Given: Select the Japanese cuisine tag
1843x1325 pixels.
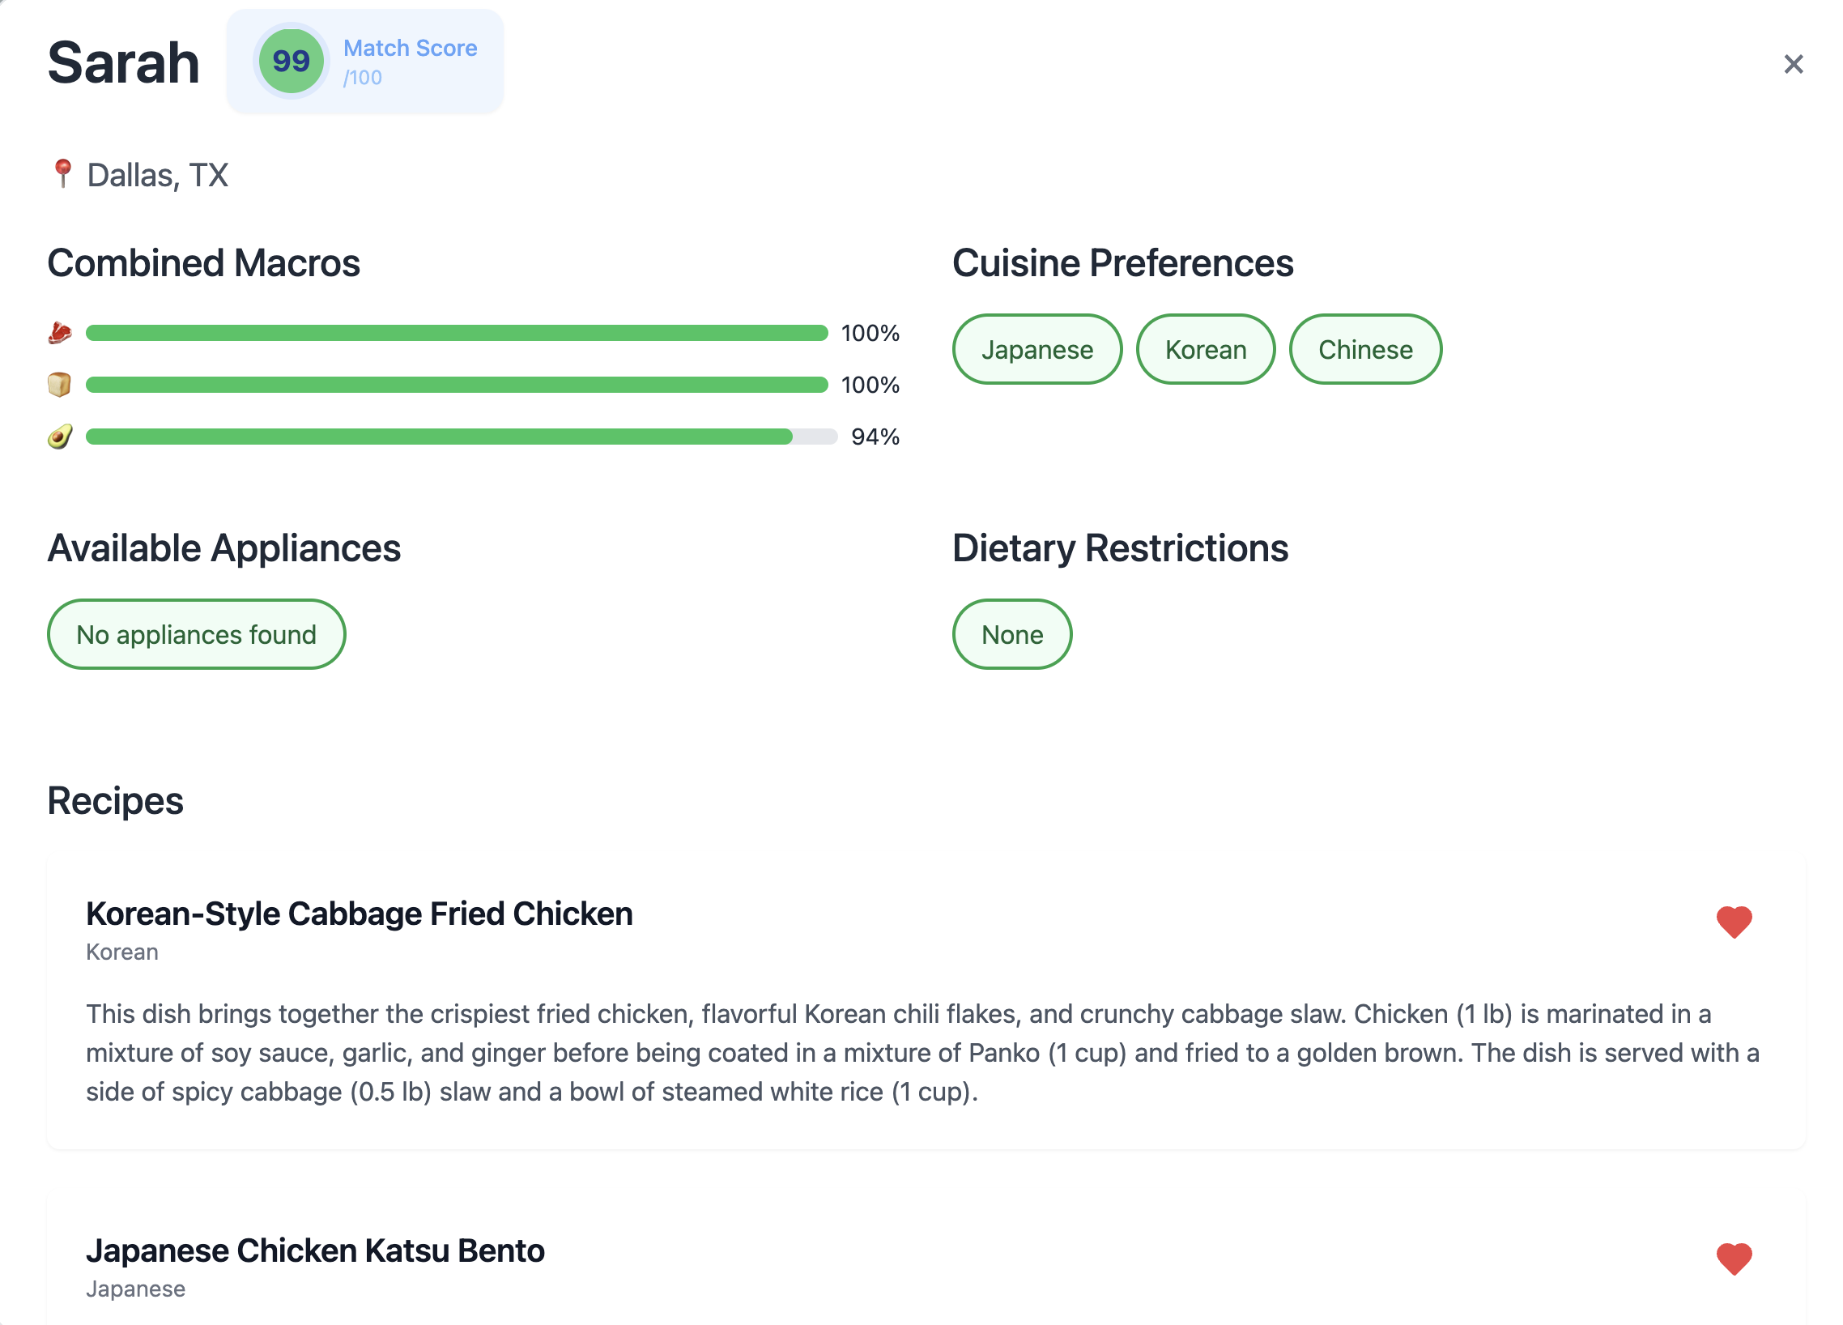Looking at the screenshot, I should 1037,350.
